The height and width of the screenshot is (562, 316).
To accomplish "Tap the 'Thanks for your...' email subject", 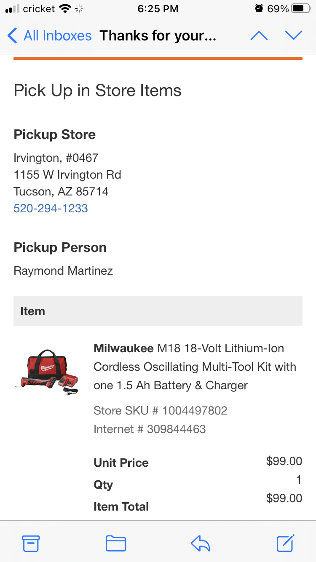I will (158, 36).
